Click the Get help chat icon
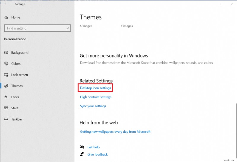This screenshot has height=162, width=237. 82,147
